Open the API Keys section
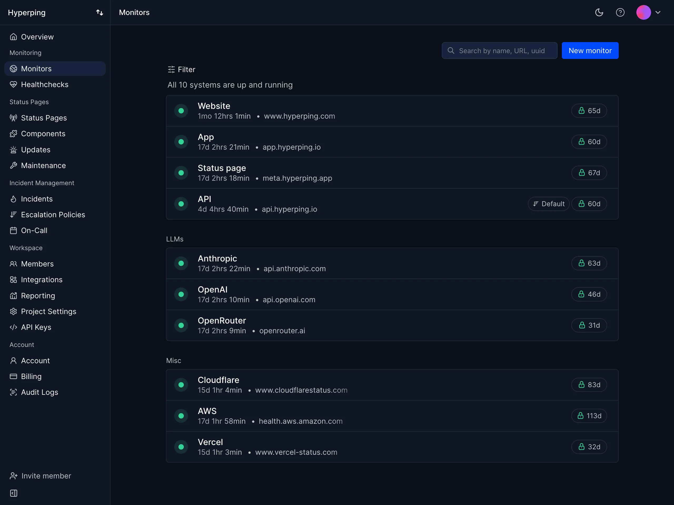 36,327
